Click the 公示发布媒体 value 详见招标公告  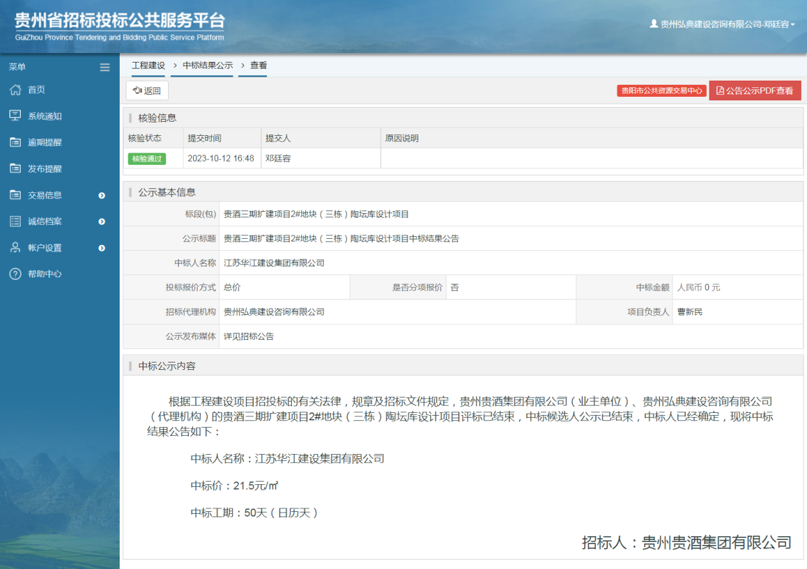[249, 336]
